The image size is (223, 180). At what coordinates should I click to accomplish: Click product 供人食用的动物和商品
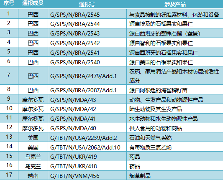156,129
